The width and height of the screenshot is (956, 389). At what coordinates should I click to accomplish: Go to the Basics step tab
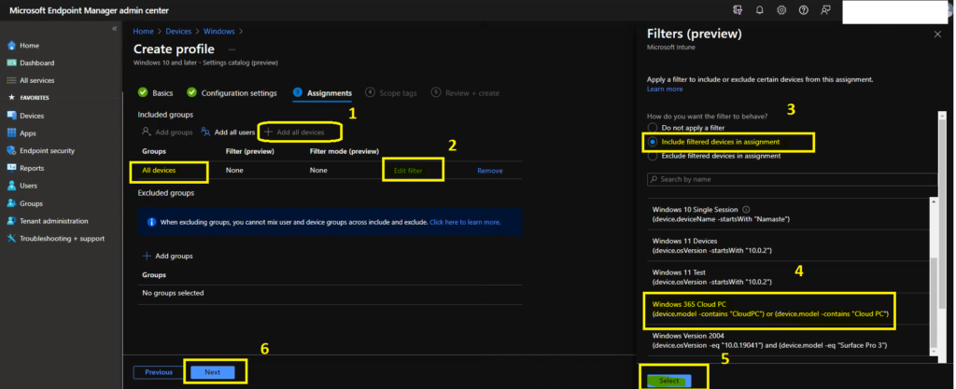(156, 93)
